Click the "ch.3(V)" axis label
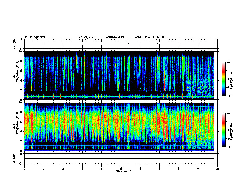The height and width of the screenshot is (189, 245). 15,158
